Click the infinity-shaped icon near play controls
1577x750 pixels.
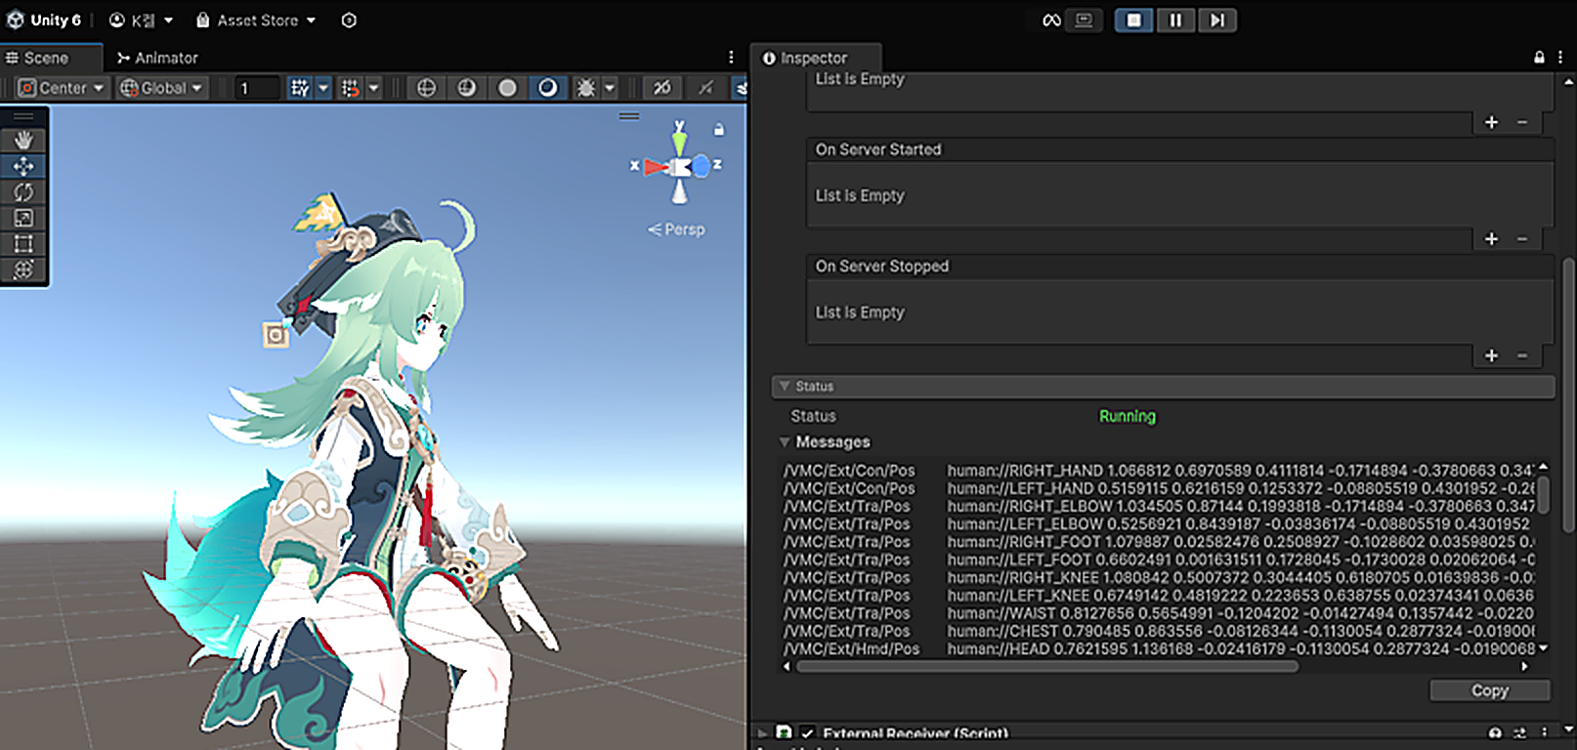click(1051, 20)
